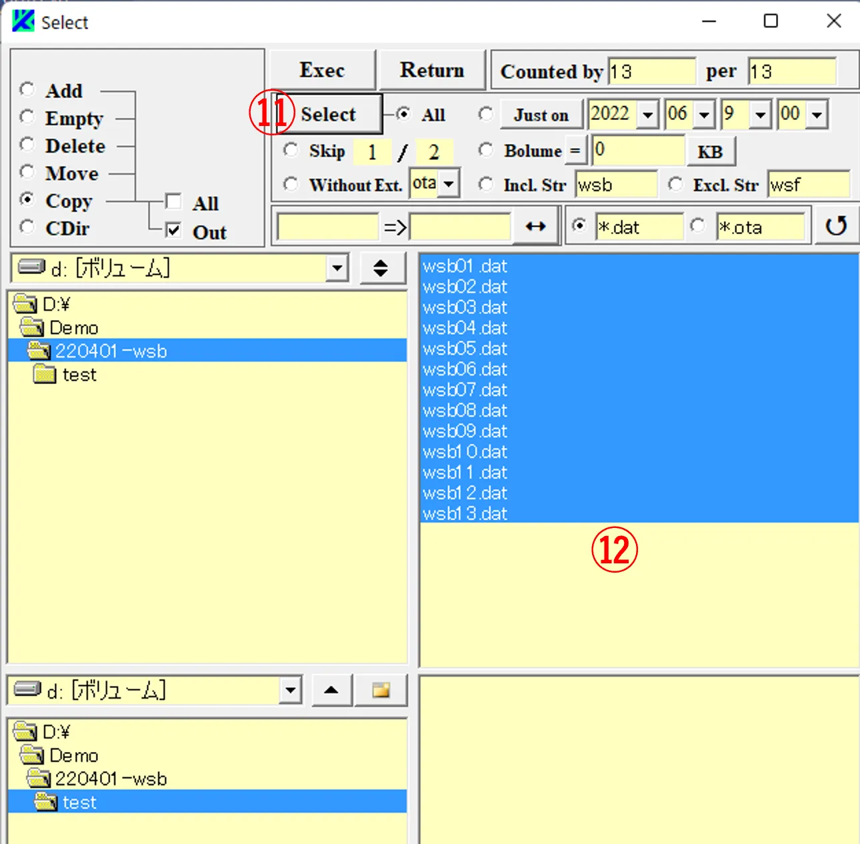Viewport: 860px width, 844px height.
Task: Click the Bolume size input field
Action: (638, 149)
